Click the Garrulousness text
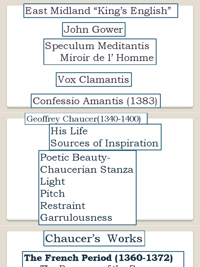Image resolution: width=200 pixels, height=267 pixels. pos(76,217)
